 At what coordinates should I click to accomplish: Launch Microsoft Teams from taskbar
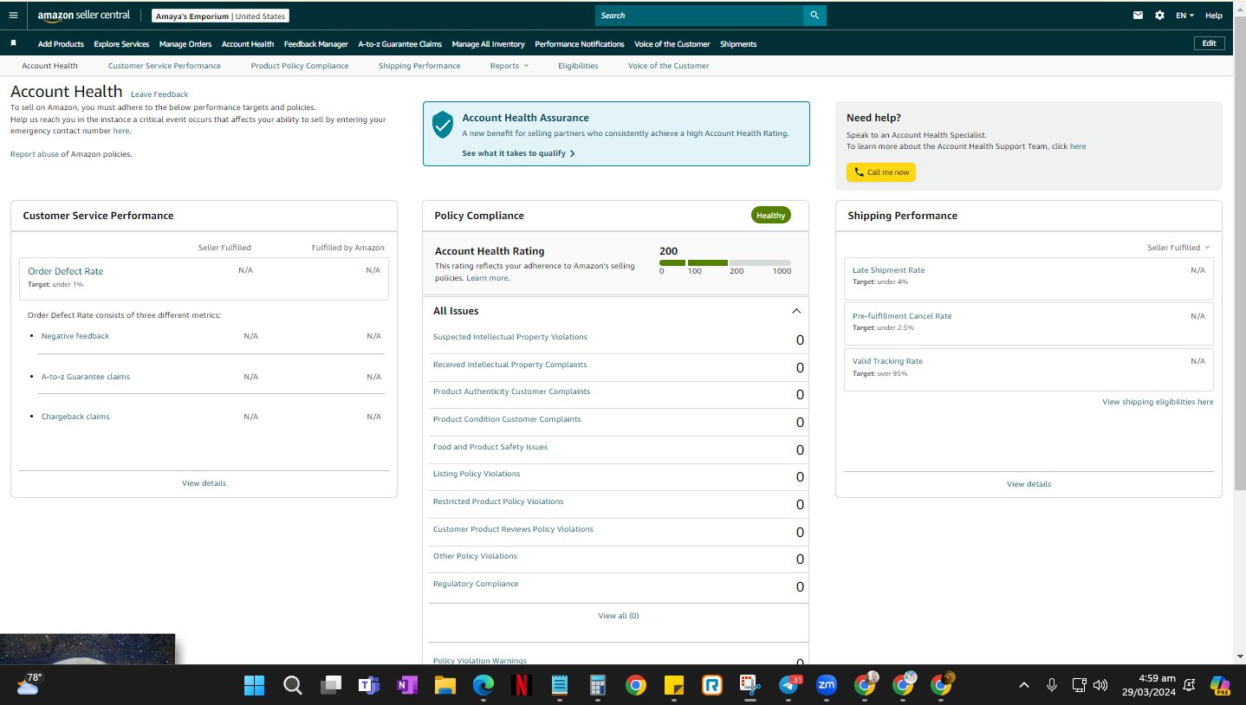coord(369,685)
